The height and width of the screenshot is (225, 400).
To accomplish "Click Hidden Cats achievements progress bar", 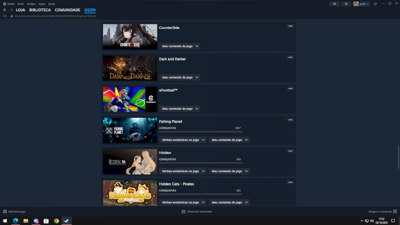I will (x=200, y=194).
